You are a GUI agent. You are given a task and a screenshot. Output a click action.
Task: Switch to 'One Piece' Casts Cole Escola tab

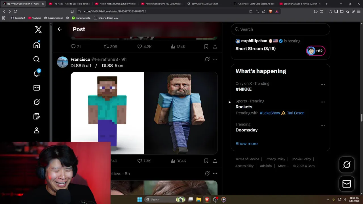click(x=254, y=4)
